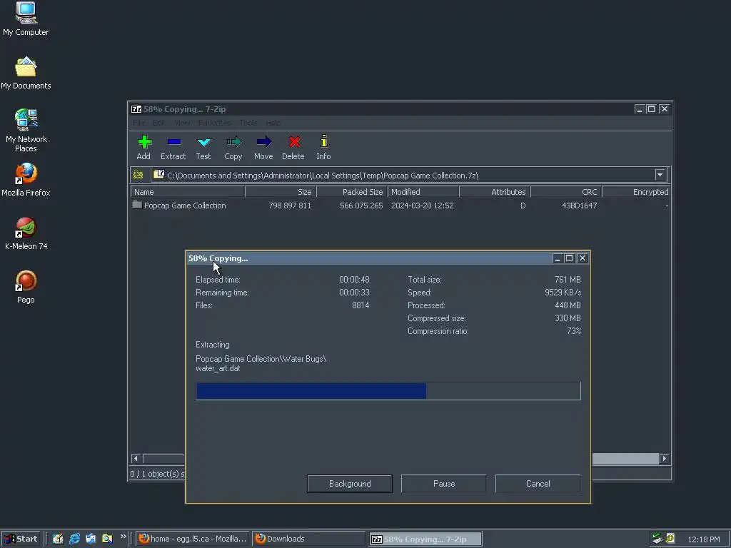Select the Popcap Game Collection folder row
This screenshot has width=731, height=548.
click(400, 205)
